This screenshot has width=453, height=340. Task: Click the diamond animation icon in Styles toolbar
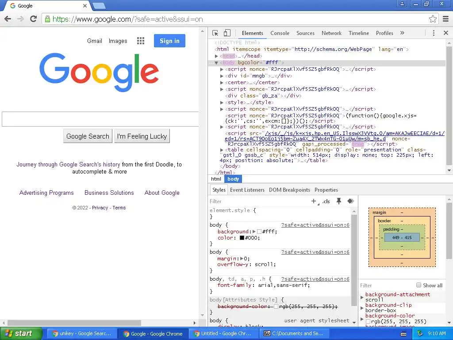[x=351, y=201]
